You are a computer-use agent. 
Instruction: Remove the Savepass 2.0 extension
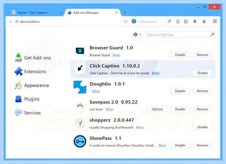pos(203,109)
